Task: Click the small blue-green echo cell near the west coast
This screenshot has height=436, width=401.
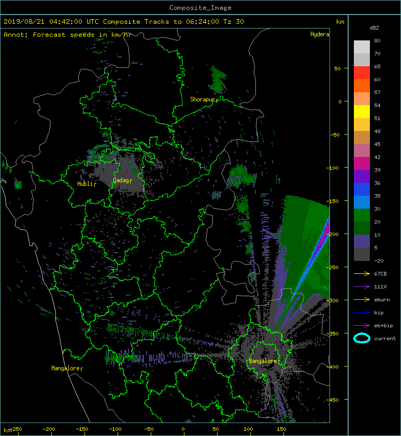Action: pyautogui.click(x=18, y=184)
